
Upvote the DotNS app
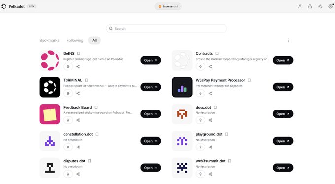(68, 66)
